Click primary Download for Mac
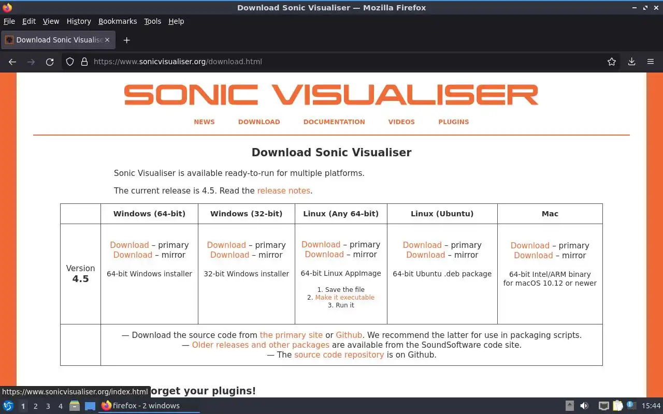663x414 pixels. (530, 246)
